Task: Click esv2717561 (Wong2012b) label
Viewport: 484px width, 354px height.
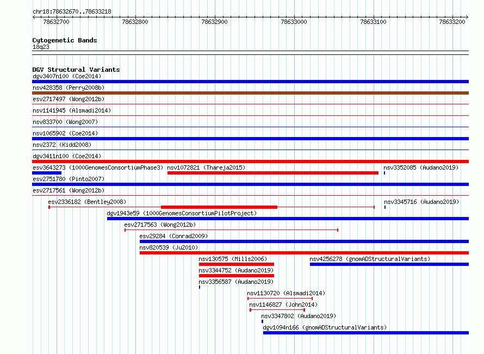Action: tap(69, 190)
